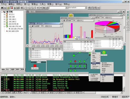Click the left arrow back toolbar icon
Image resolution: width=130 pixels, height=99 pixels.
(38, 8)
